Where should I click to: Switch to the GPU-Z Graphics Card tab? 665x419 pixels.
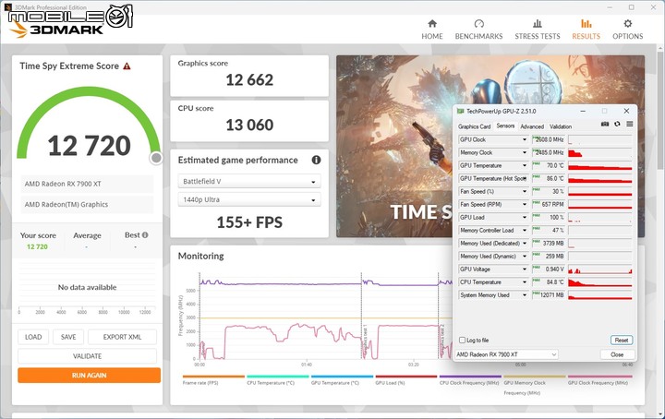click(x=474, y=126)
